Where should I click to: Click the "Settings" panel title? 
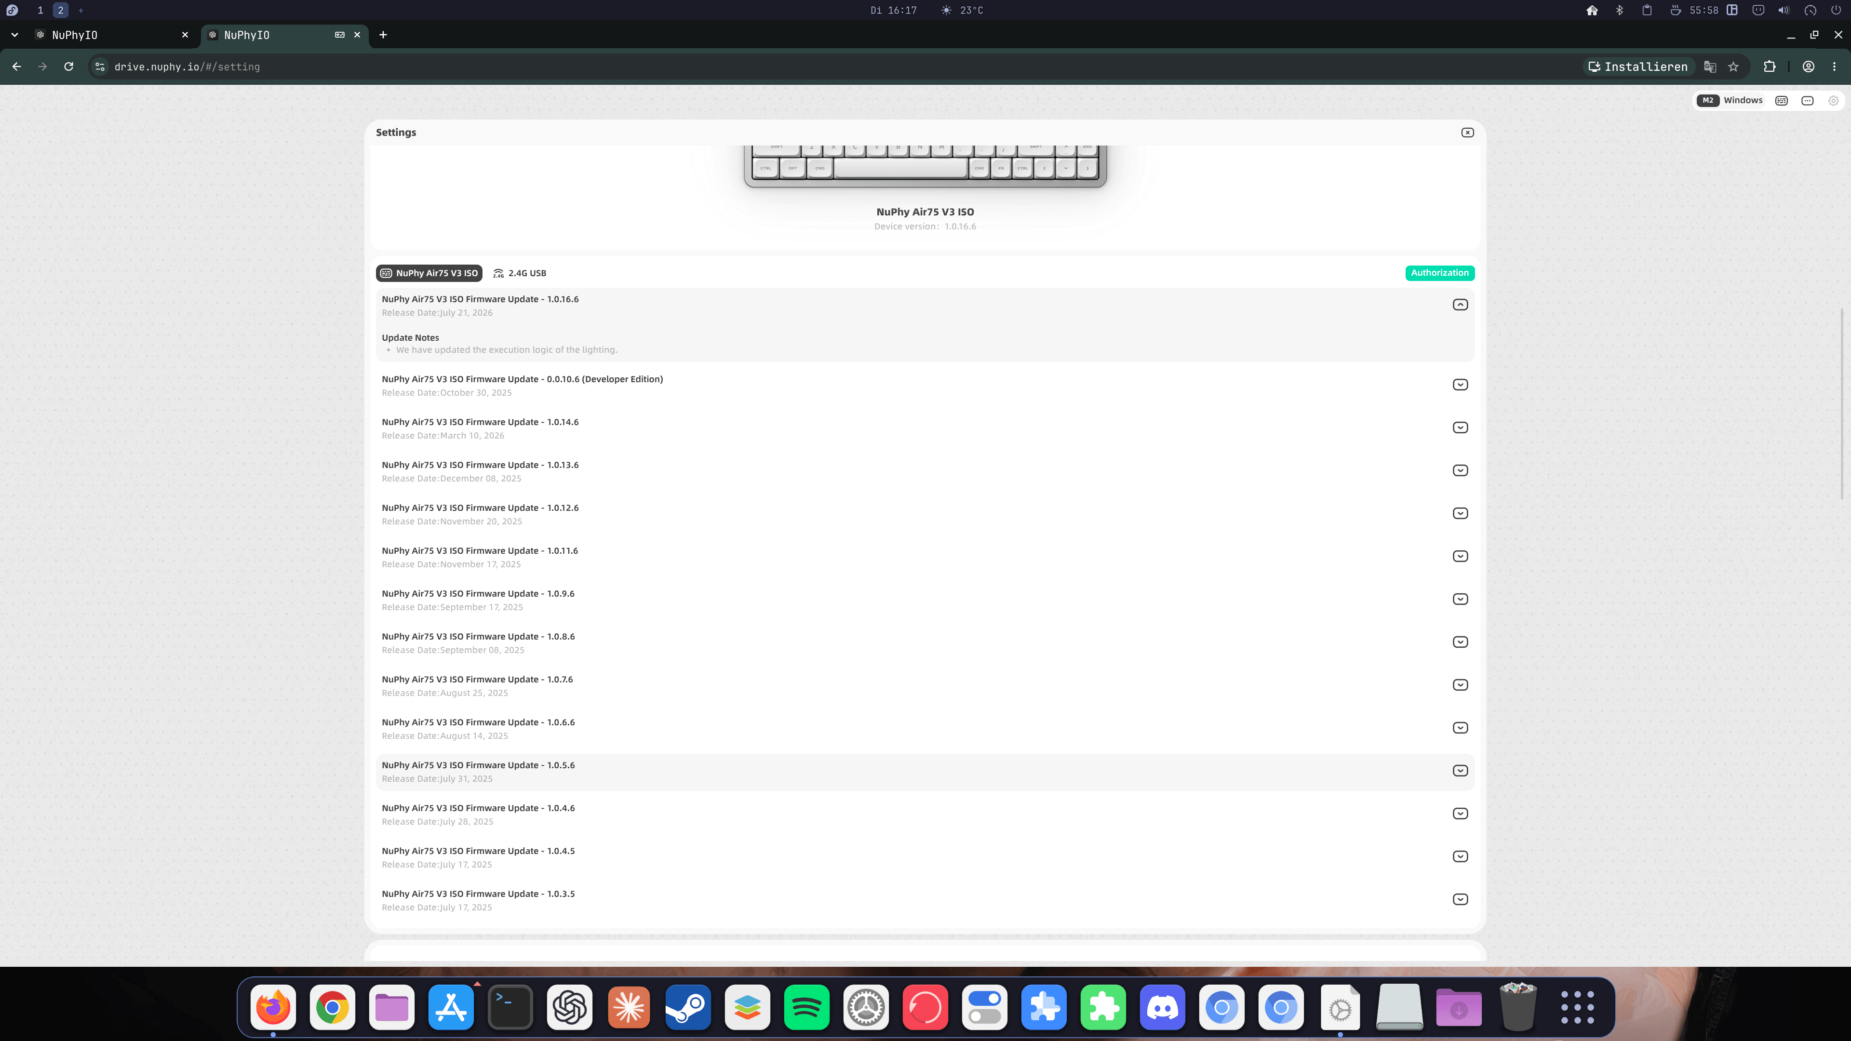tap(396, 132)
